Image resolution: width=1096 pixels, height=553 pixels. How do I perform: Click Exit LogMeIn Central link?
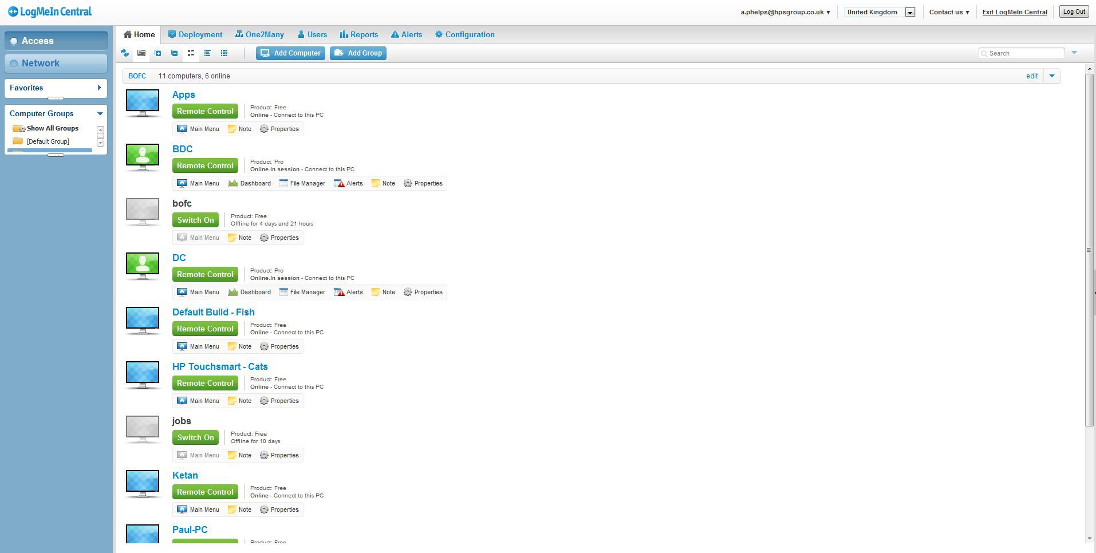click(x=1015, y=12)
